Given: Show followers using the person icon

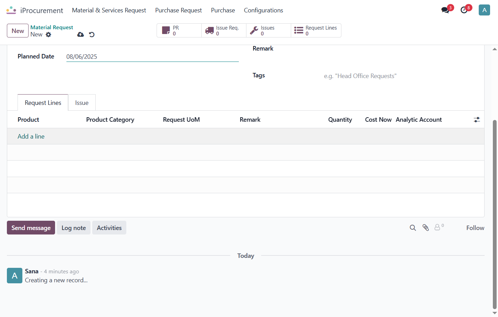Looking at the screenshot, I should (x=439, y=227).
